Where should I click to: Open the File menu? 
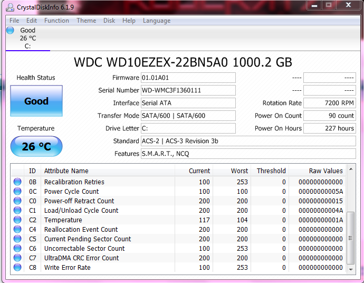pos(14,21)
